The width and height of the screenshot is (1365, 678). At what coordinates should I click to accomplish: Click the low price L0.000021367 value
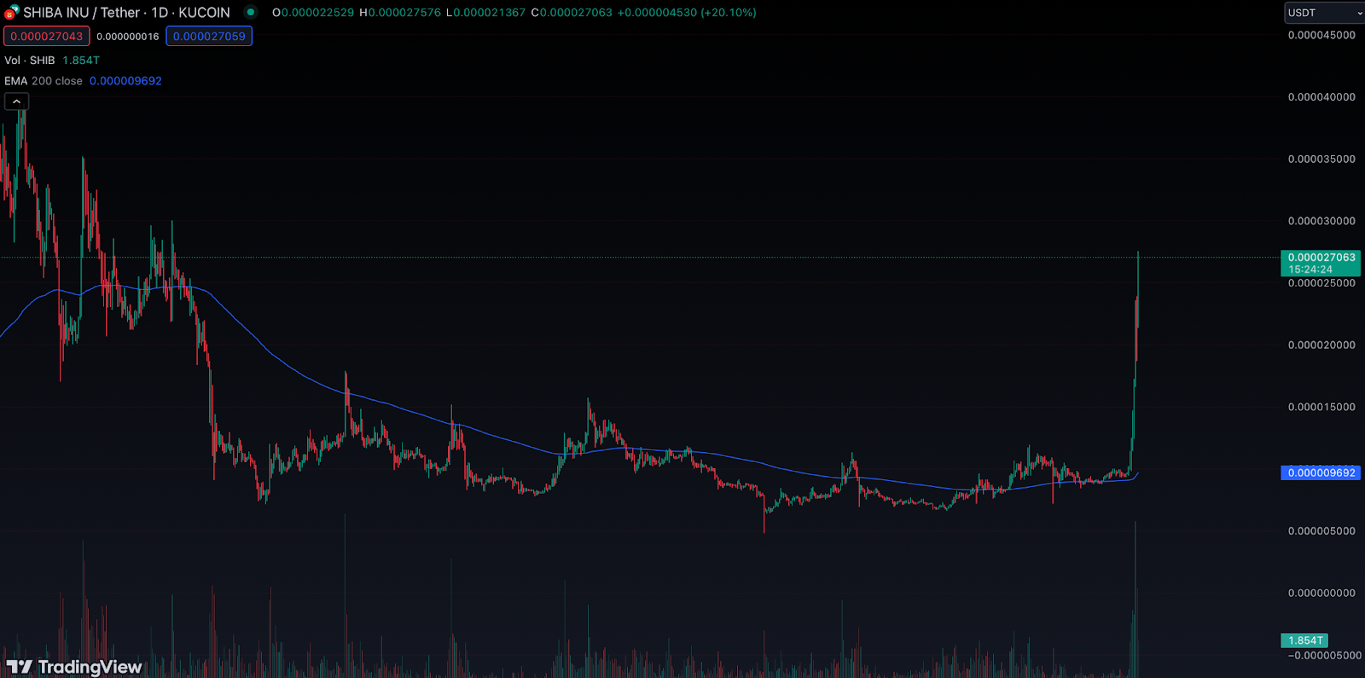pyautogui.click(x=485, y=13)
